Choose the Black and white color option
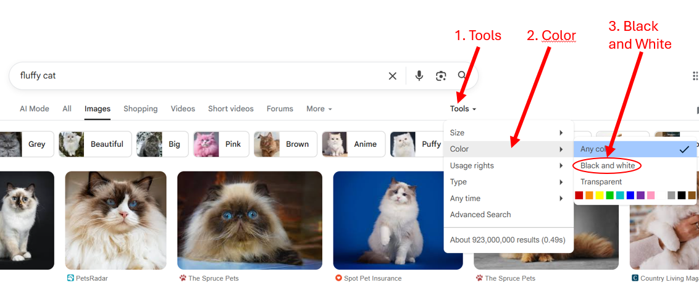The image size is (699, 306). click(635, 166)
